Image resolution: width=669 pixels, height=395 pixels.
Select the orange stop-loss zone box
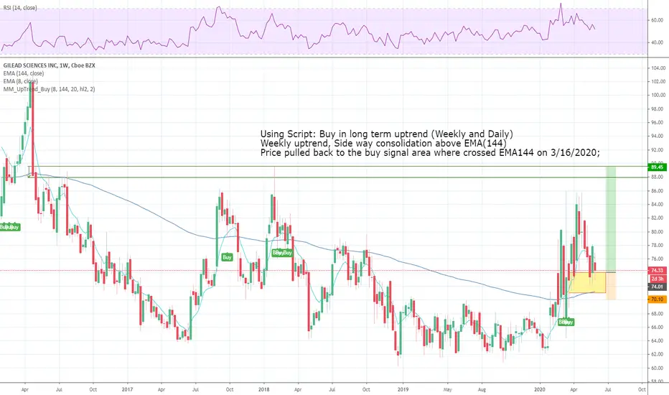[611, 286]
